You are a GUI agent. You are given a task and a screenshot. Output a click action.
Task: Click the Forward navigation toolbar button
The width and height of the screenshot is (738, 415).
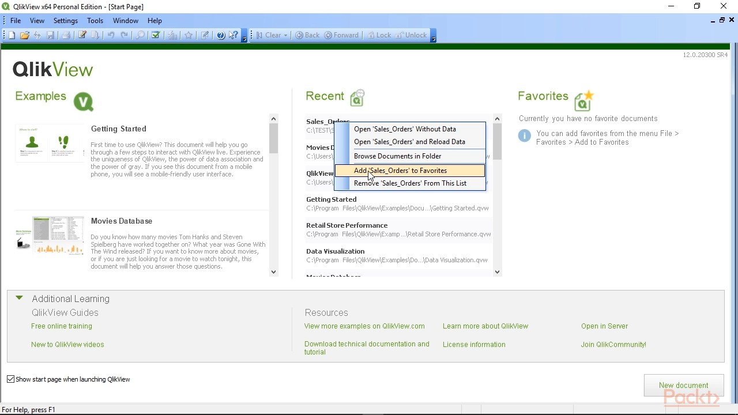(341, 35)
